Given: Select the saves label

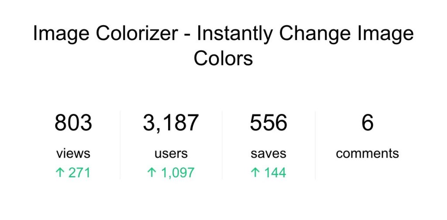Looking at the screenshot, I should pos(268,153).
